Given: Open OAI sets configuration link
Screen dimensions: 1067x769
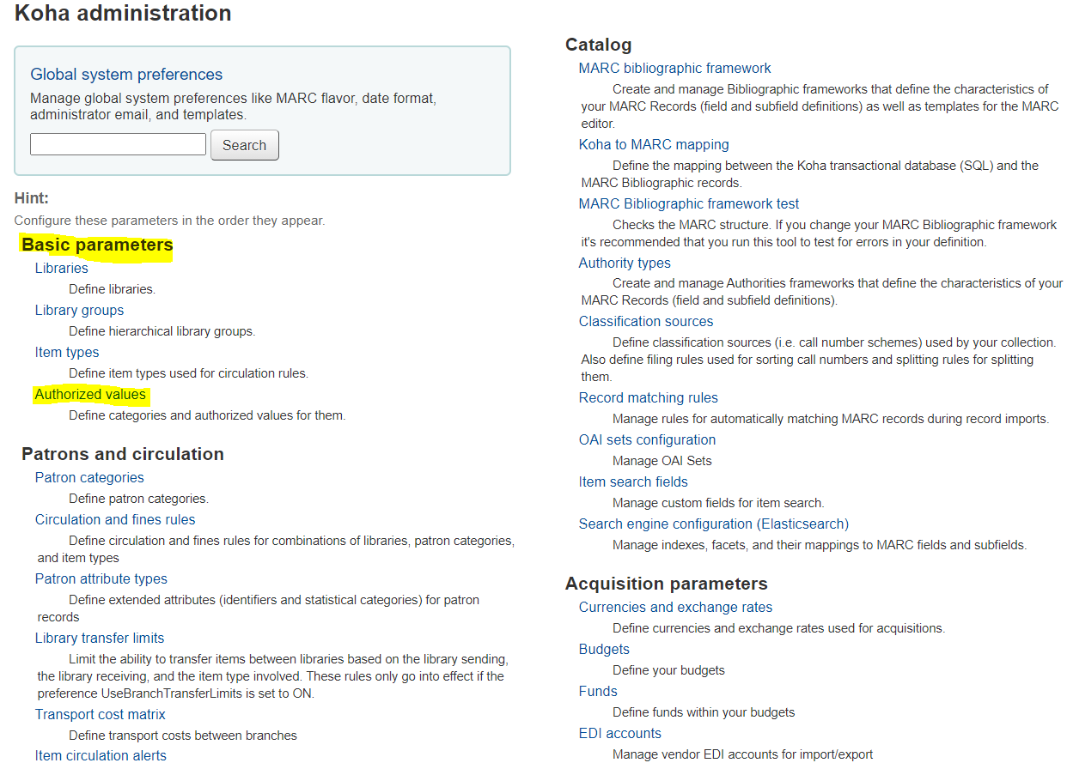Looking at the screenshot, I should [647, 439].
